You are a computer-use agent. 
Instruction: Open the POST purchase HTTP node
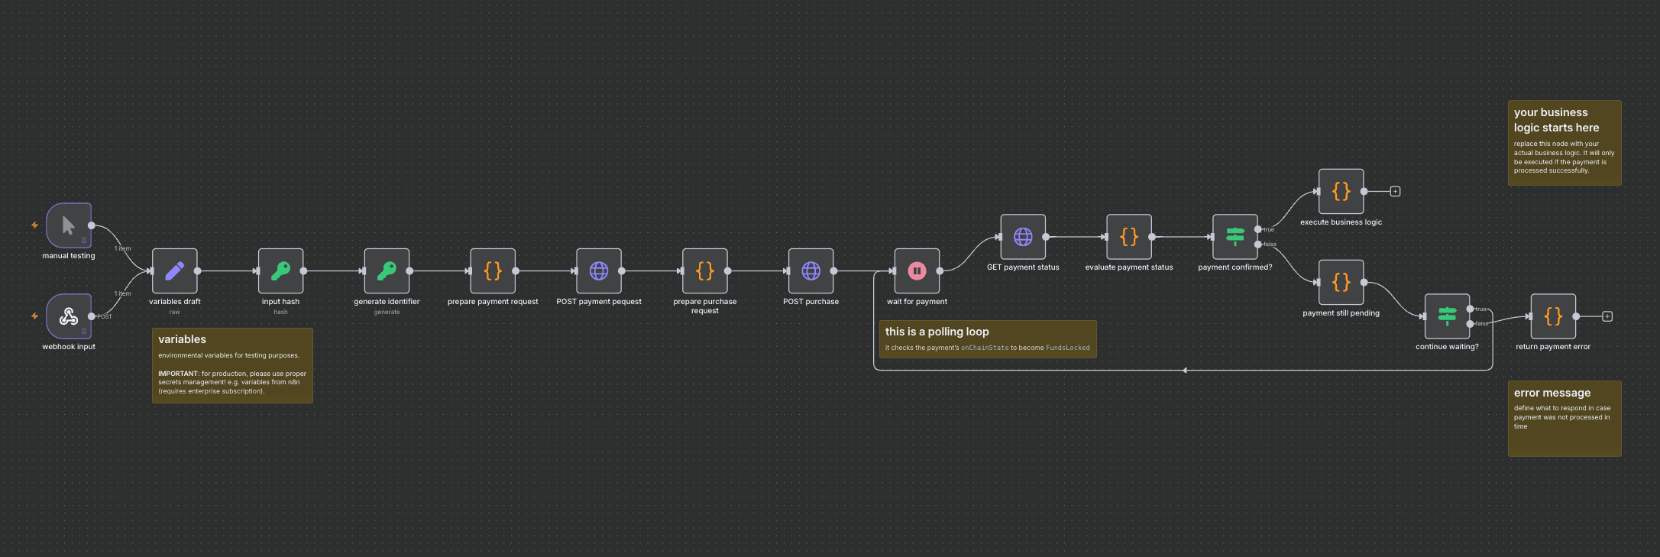[x=811, y=271]
